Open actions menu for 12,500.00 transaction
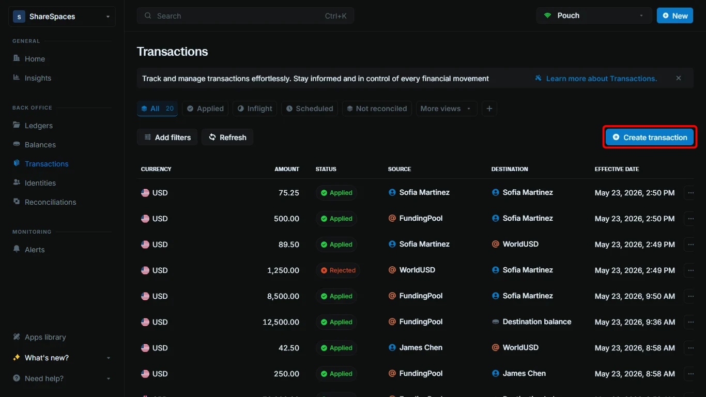Screen dimensions: 706x397 point(690,322)
